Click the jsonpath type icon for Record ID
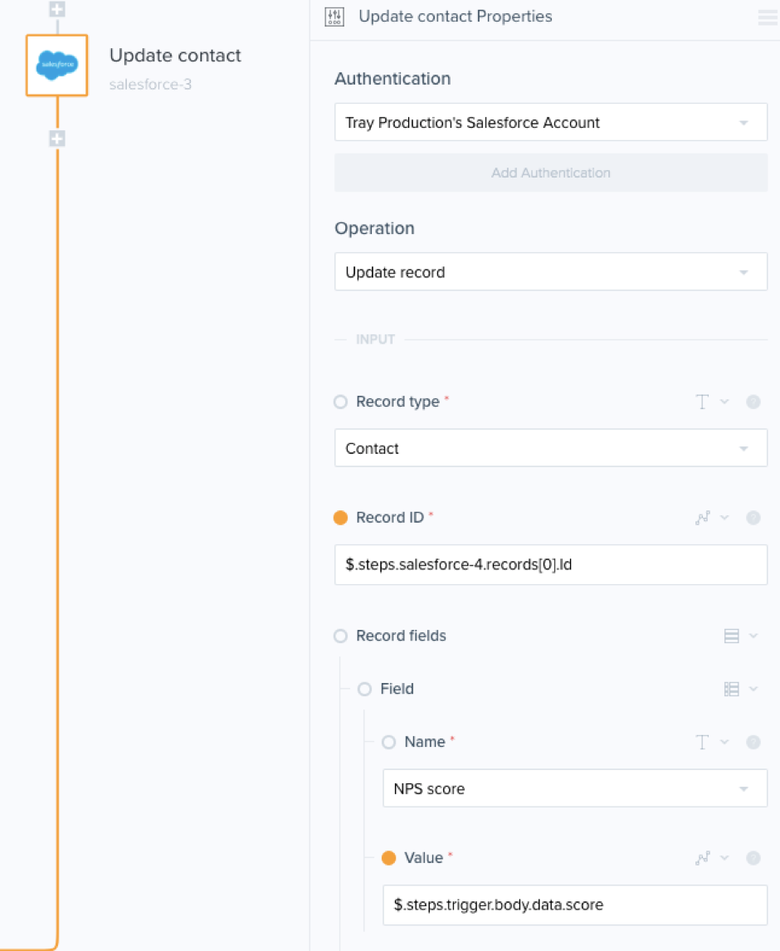Image resolution: width=780 pixels, height=951 pixels. coord(702,517)
